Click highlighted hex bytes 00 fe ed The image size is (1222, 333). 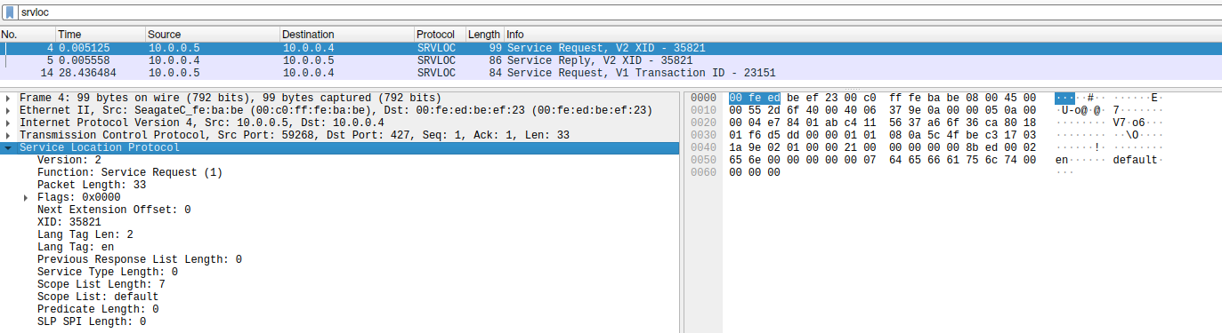point(755,98)
